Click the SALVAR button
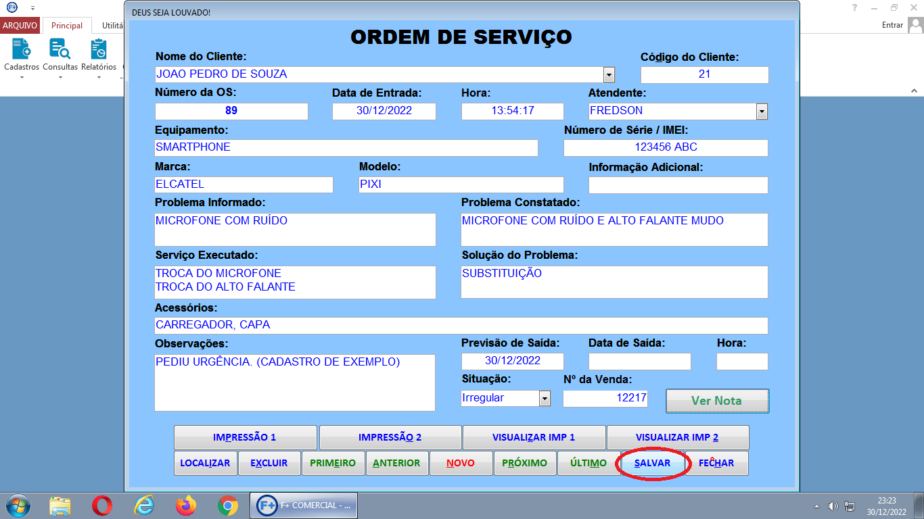Viewport: 924px width, 519px height. pos(653,464)
